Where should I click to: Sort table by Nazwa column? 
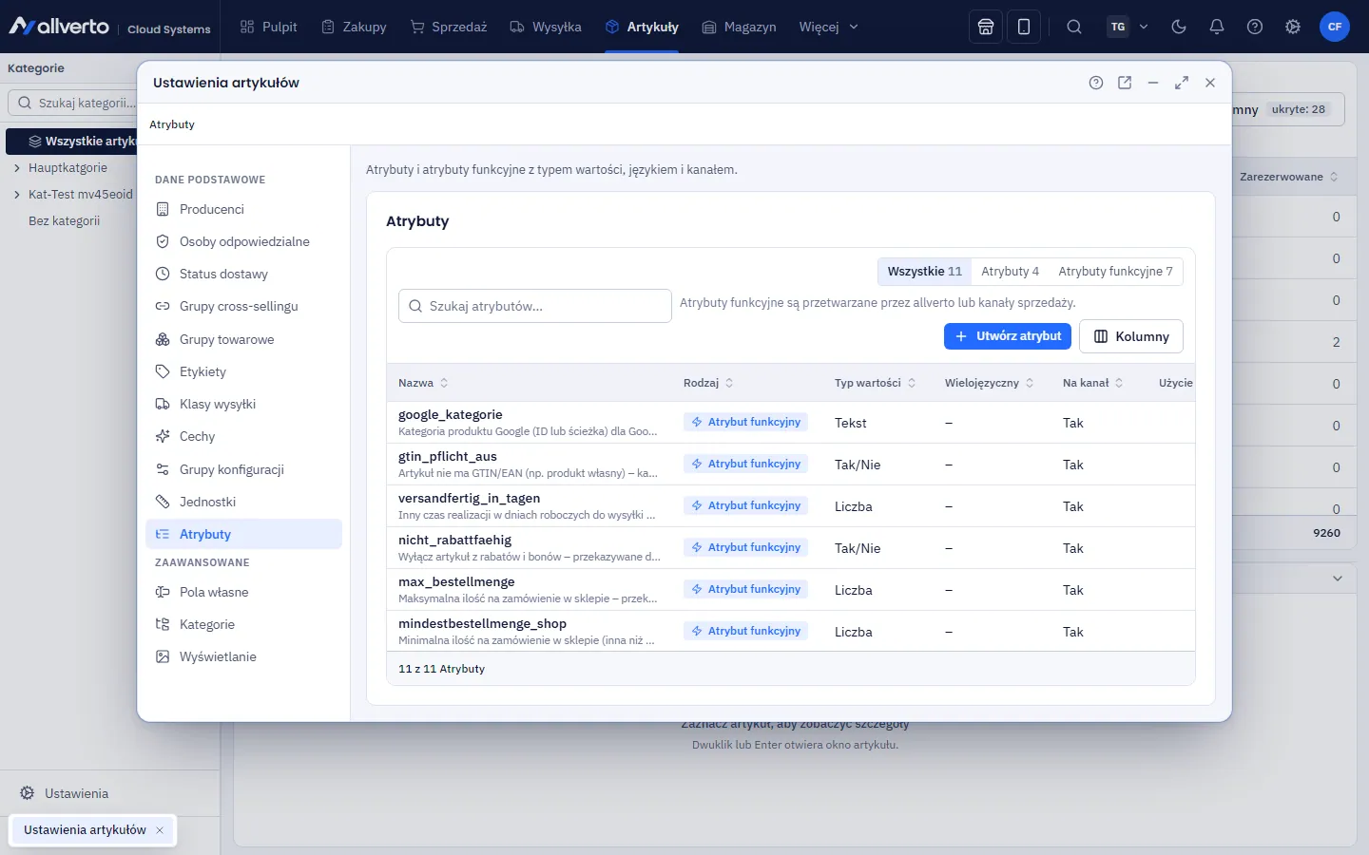(x=423, y=383)
